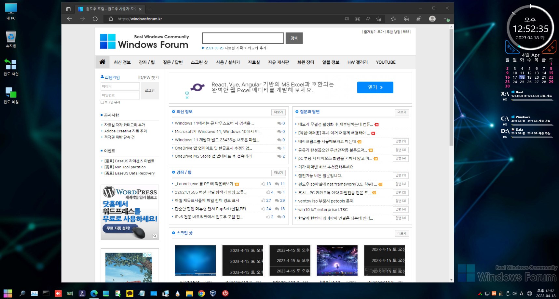
Task: Open the YOUTUBE menu item
Action: [386, 62]
